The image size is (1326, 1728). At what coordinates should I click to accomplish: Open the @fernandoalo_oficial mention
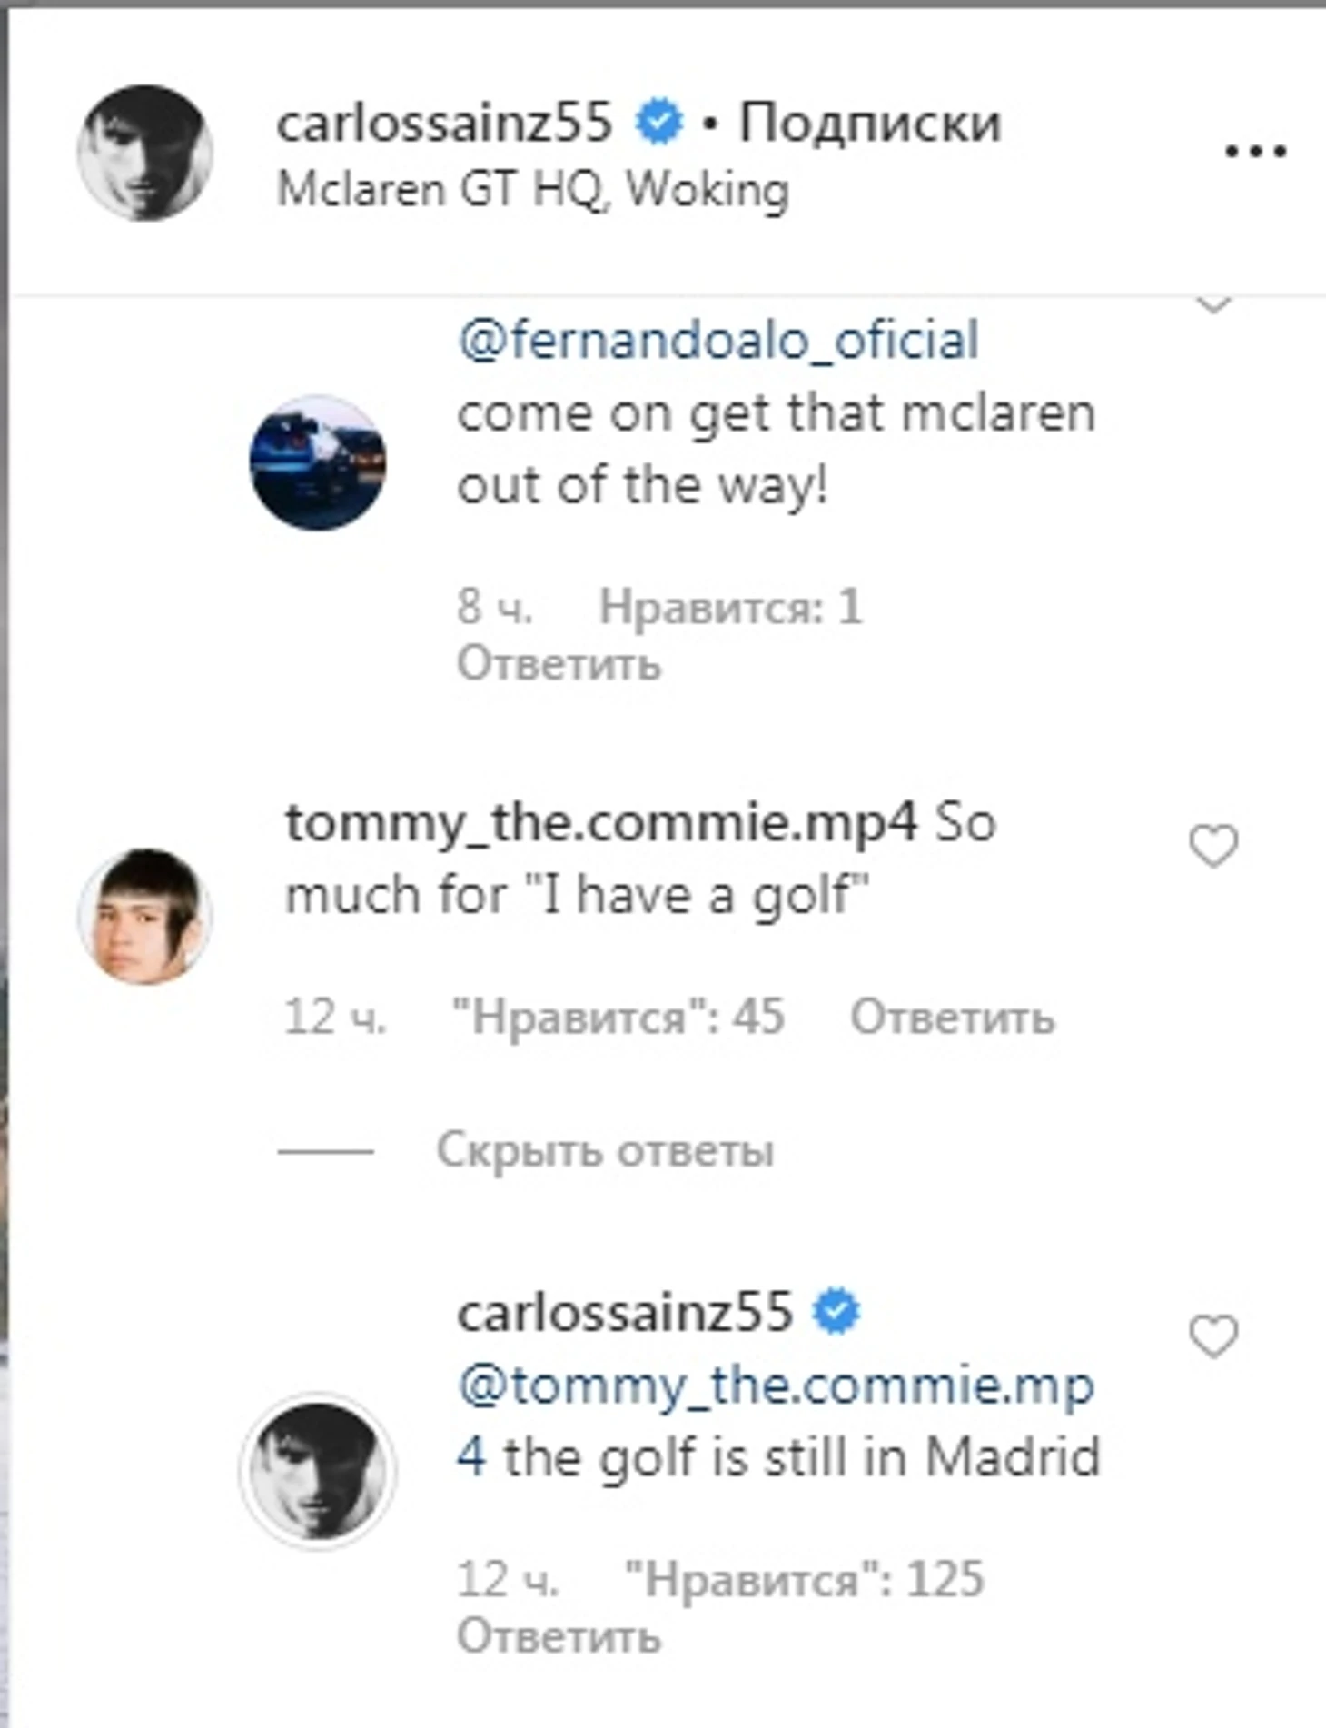pyautogui.click(x=717, y=341)
